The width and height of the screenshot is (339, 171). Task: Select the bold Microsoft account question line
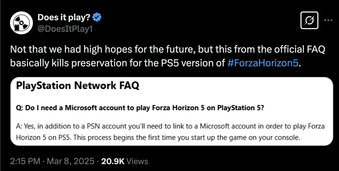[x=140, y=108]
